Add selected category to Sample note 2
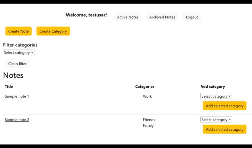Screen dimensions: 252x148 tap(225, 129)
